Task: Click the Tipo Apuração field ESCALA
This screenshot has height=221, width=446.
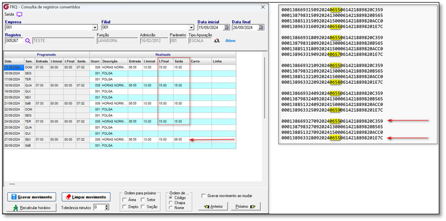Action: 200,41
